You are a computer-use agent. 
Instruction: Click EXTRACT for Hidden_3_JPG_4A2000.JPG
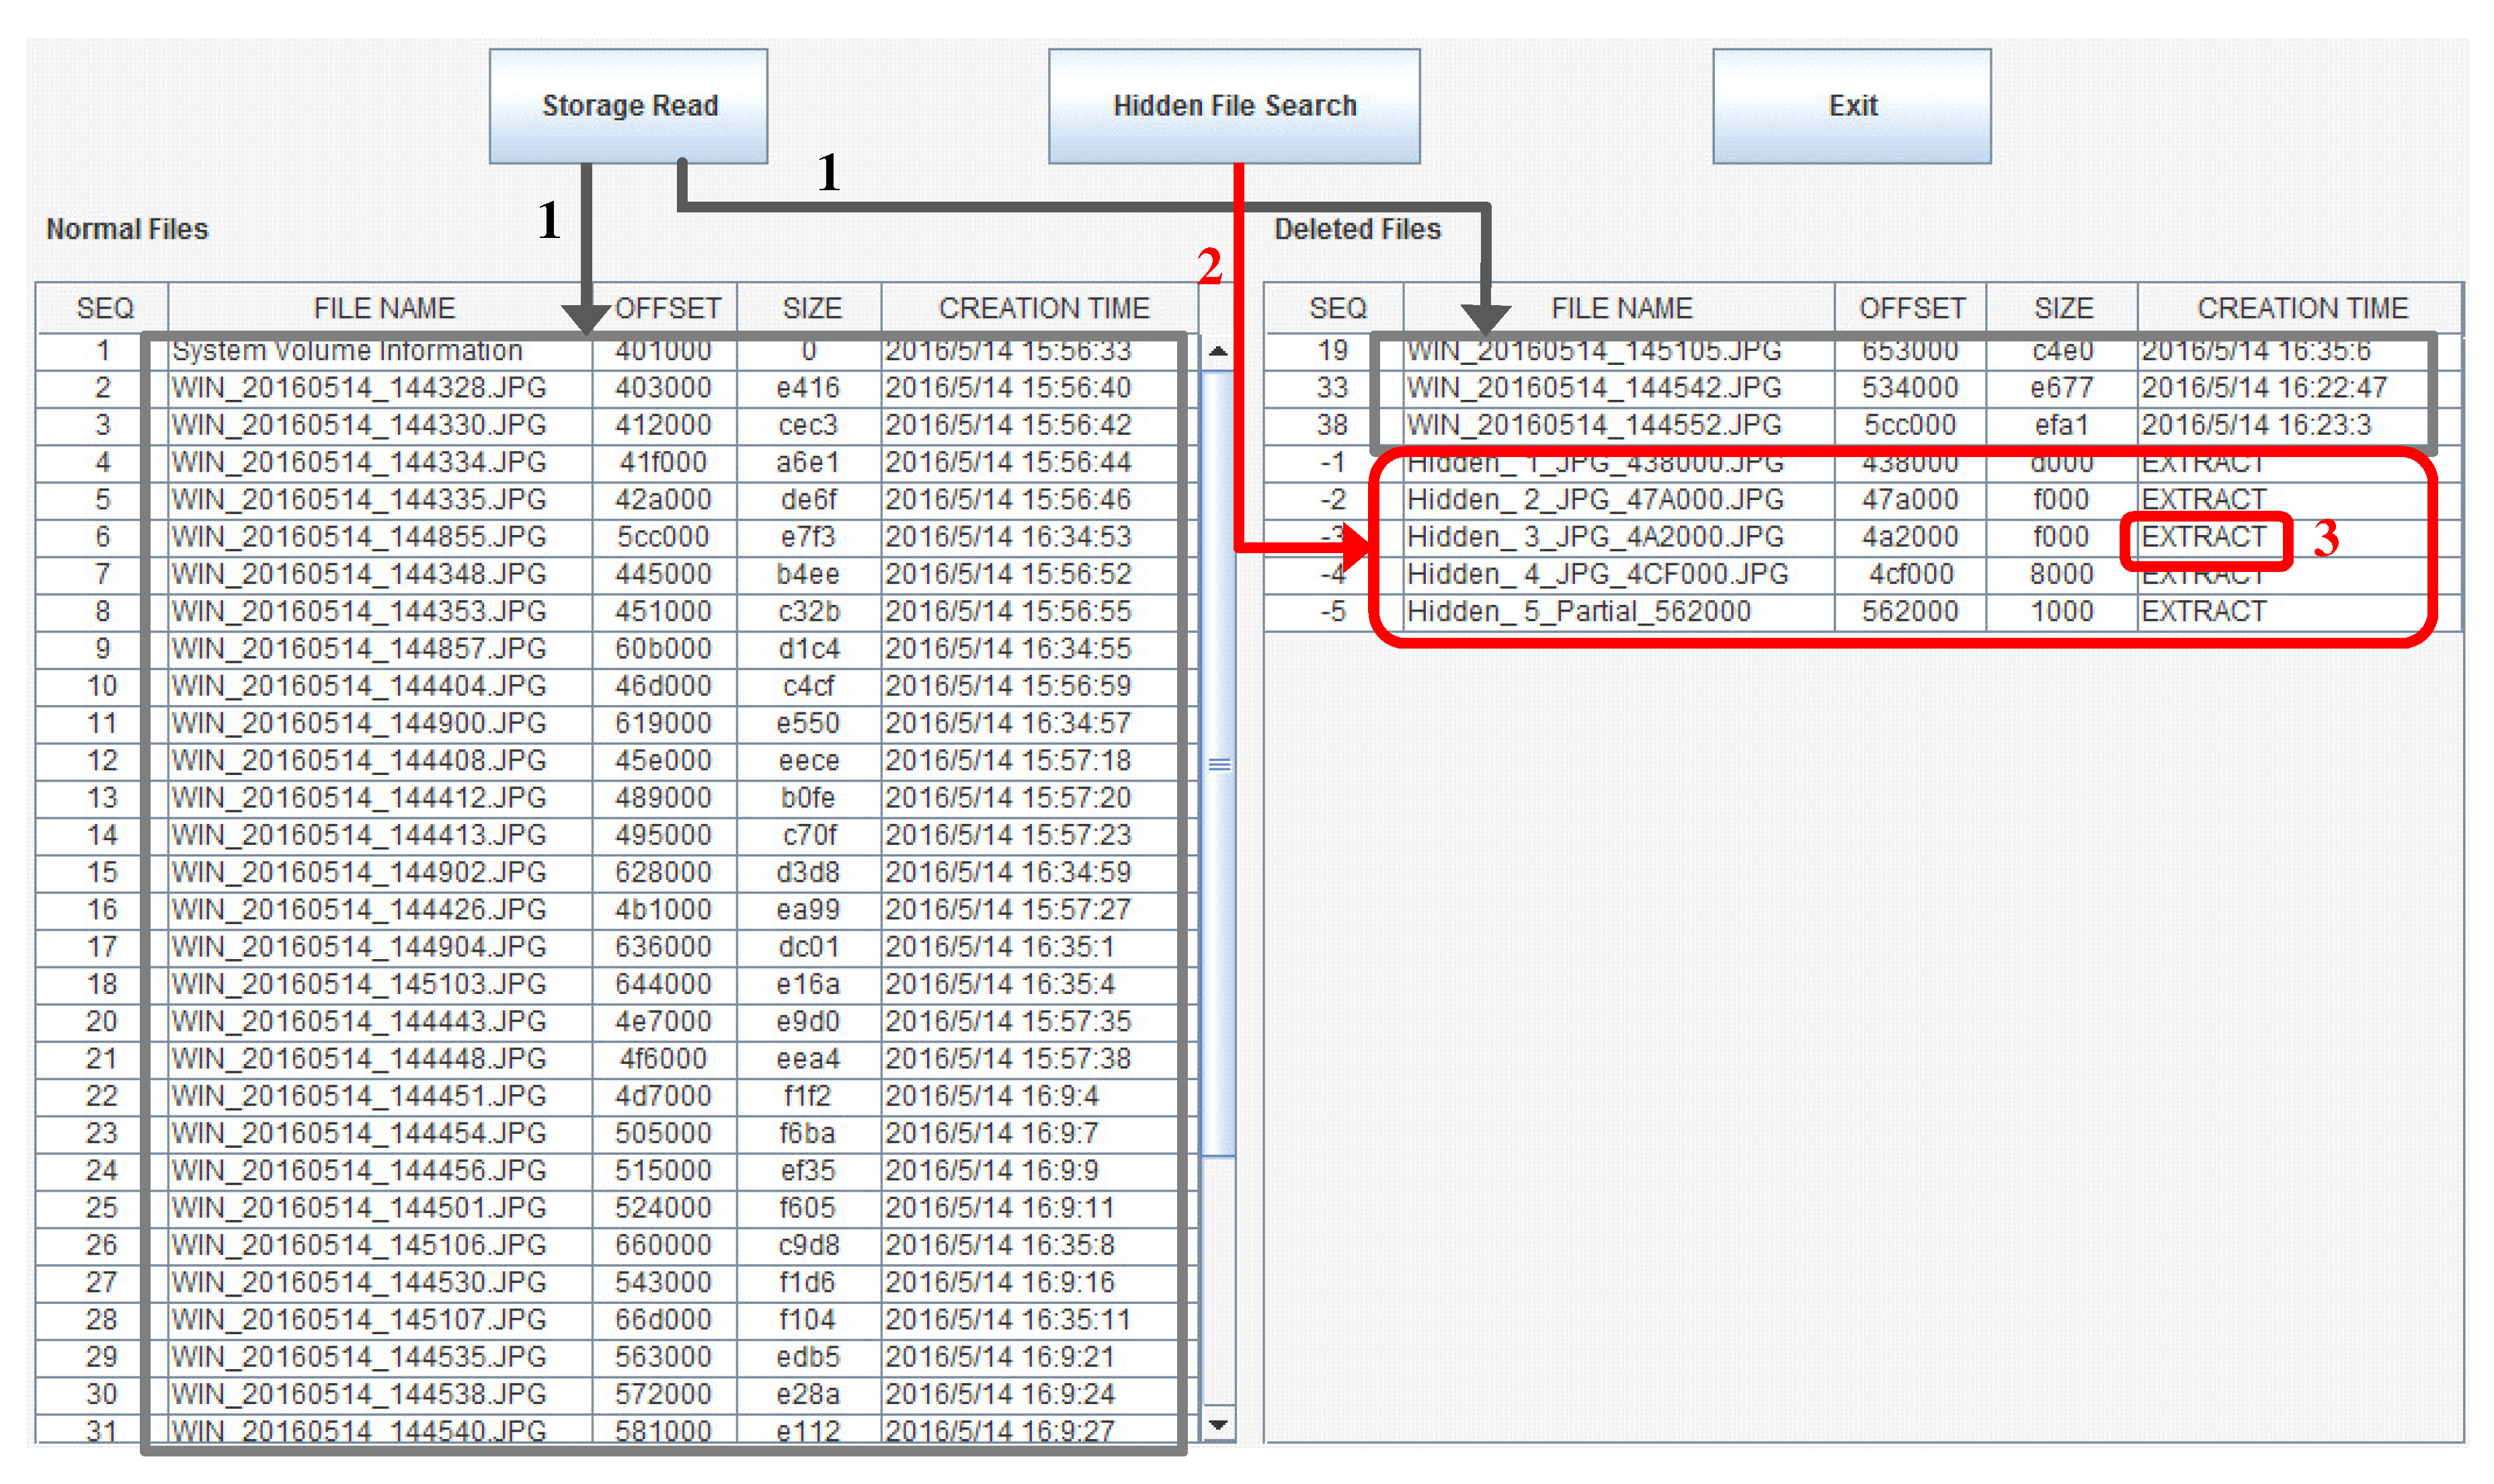point(2203,538)
